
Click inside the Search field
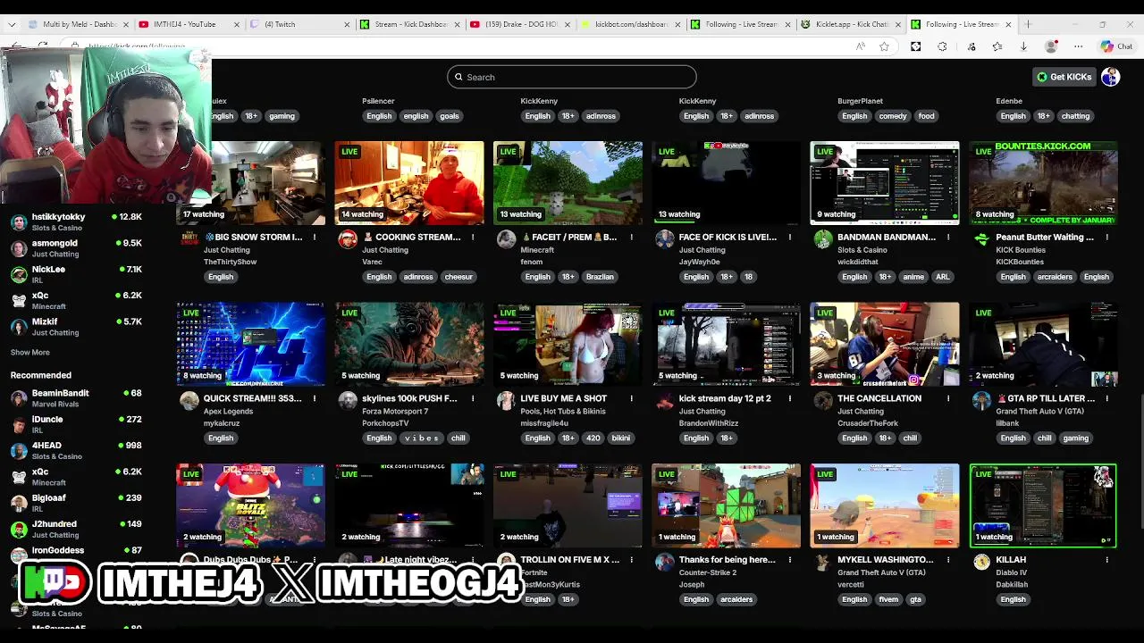(x=572, y=77)
